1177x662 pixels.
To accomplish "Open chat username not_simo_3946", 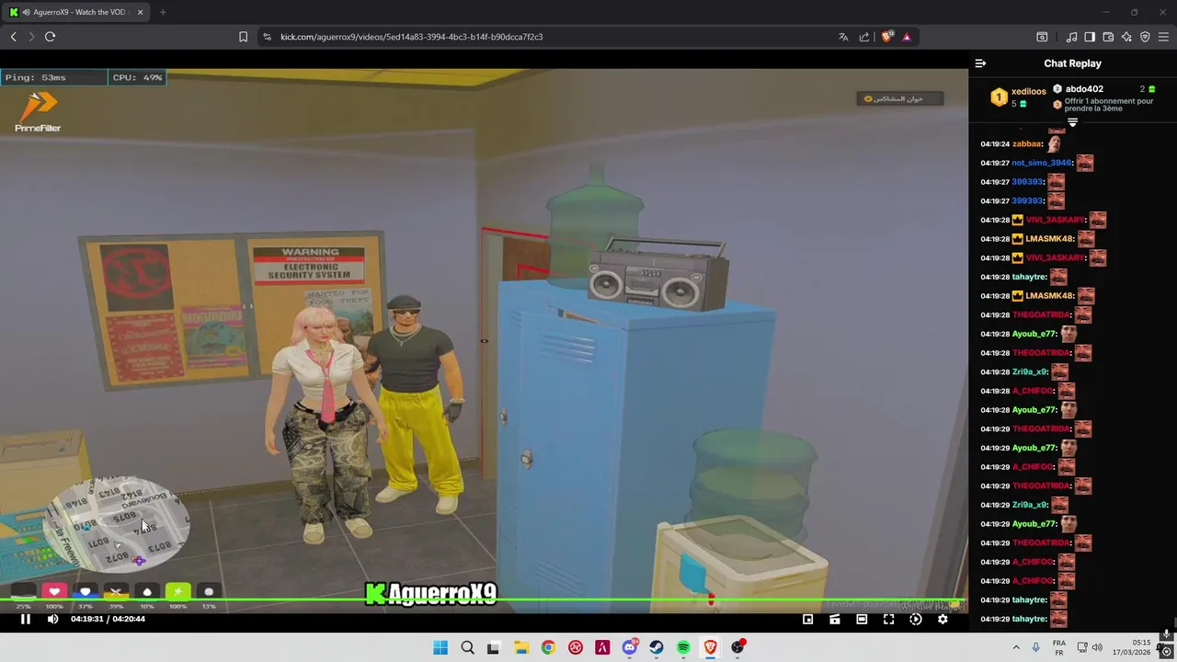I will pos(1042,163).
